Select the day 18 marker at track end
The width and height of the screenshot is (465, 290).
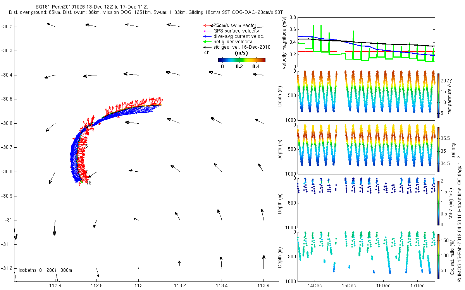click(89, 183)
